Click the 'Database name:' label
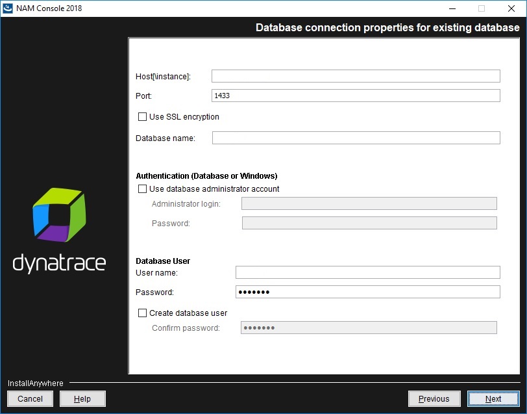The width and height of the screenshot is (527, 414). (165, 138)
